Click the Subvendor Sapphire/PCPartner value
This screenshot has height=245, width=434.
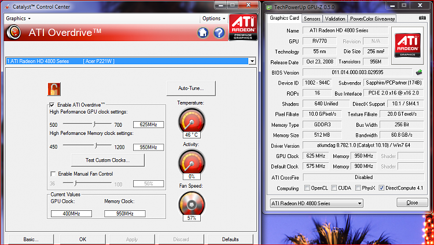[x=393, y=83]
